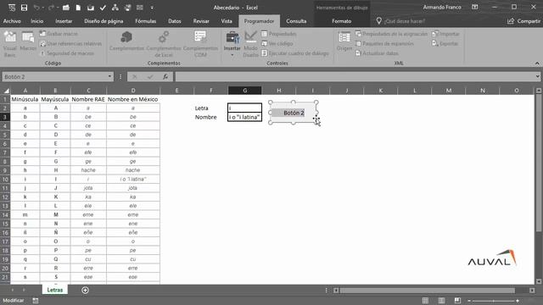This screenshot has width=543, height=305.
Task: Click the insert function fx icon
Action: (165, 77)
